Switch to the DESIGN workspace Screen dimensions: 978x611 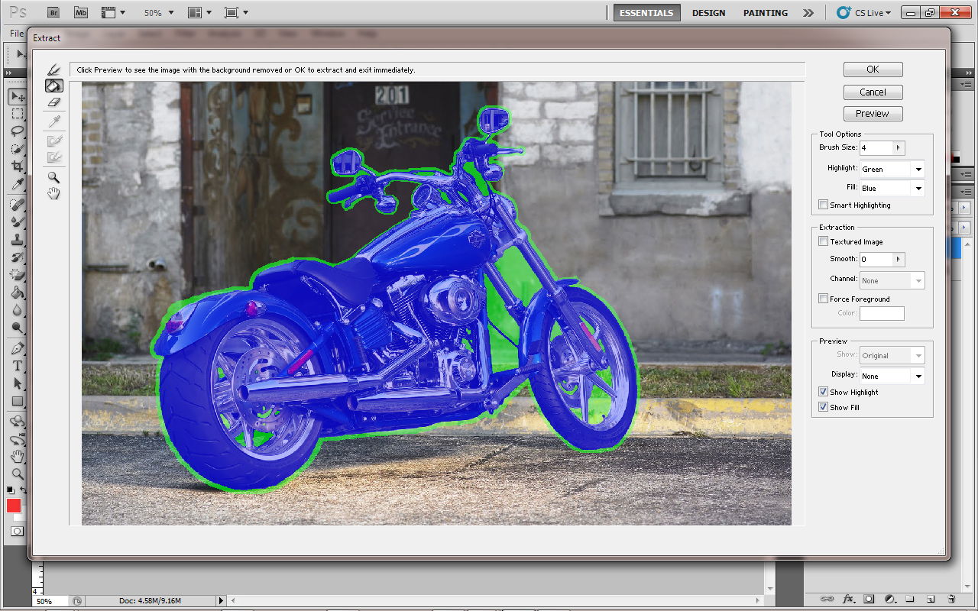point(708,13)
